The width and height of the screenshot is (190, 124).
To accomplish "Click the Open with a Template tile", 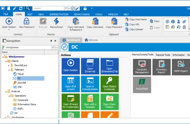I will (90, 102).
